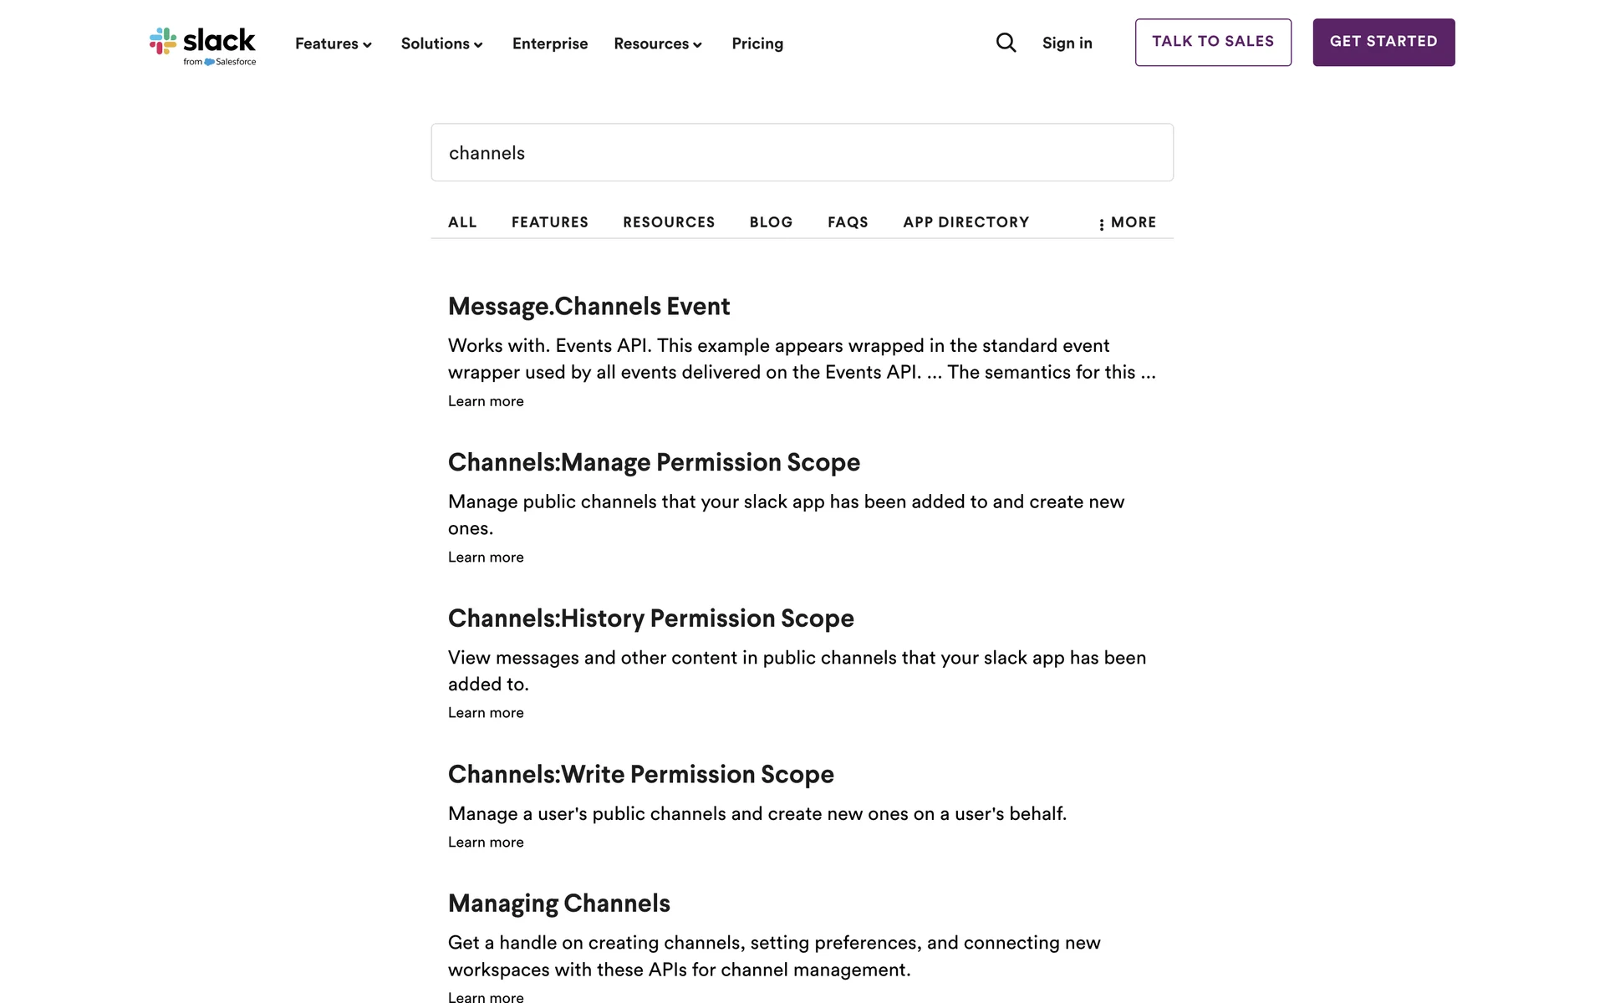Switch to the APP DIRECTORY tab
1605x1003 pixels.
click(x=966, y=222)
